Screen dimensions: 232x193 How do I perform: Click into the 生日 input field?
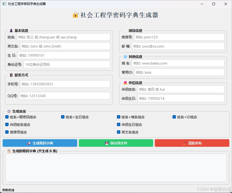[x=64, y=55]
